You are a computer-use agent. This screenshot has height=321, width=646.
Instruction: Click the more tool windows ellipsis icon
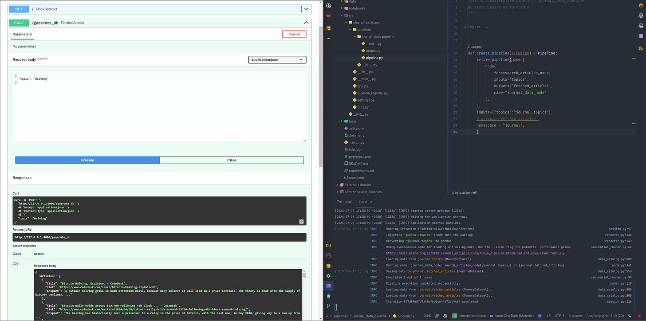(328, 39)
